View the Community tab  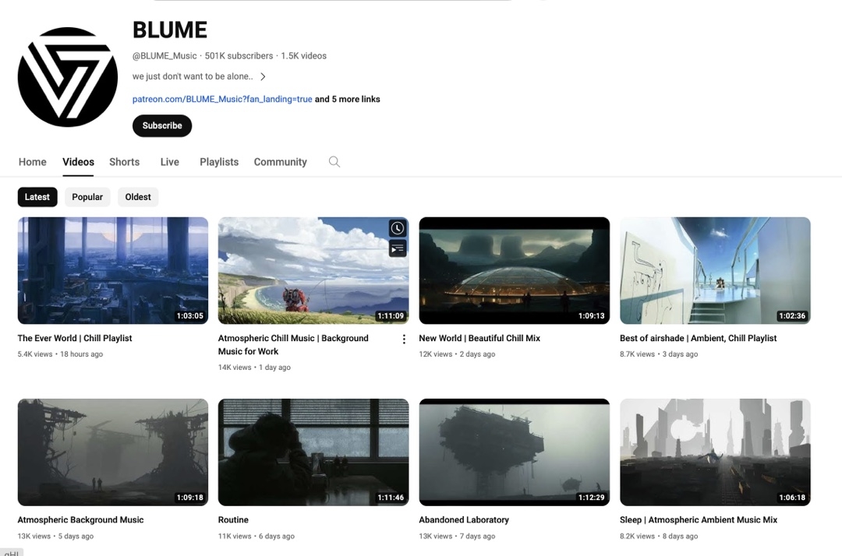point(281,162)
